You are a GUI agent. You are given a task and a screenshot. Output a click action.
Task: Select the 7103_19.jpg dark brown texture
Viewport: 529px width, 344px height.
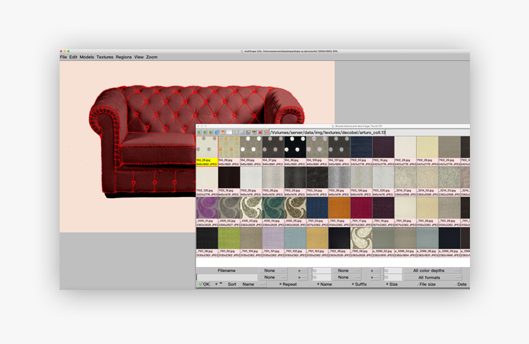229,178
